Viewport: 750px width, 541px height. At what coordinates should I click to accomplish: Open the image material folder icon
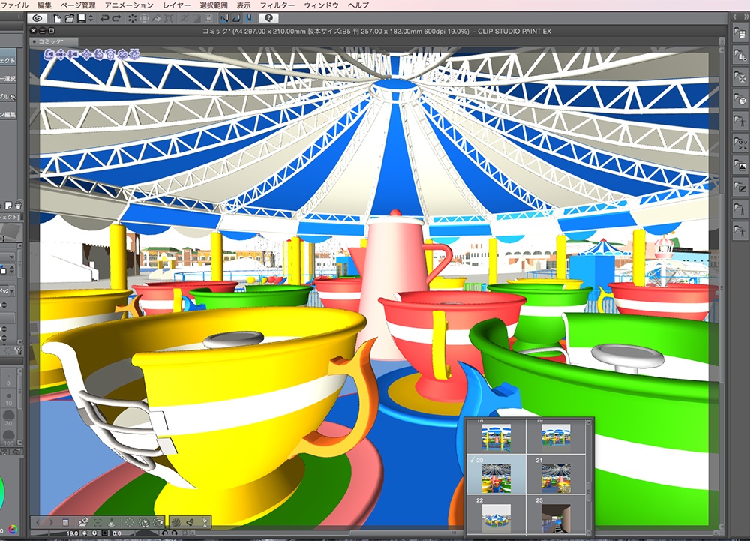click(740, 166)
